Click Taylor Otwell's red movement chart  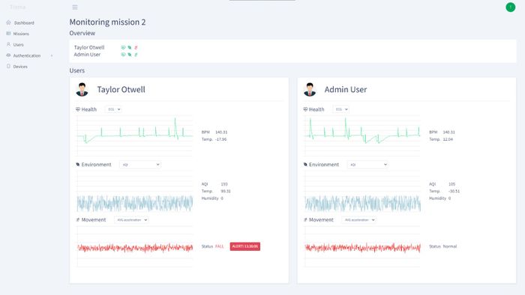pos(134,246)
